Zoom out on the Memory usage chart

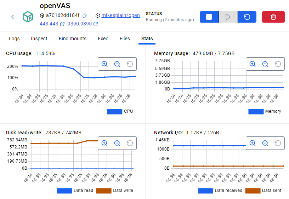[265, 64]
